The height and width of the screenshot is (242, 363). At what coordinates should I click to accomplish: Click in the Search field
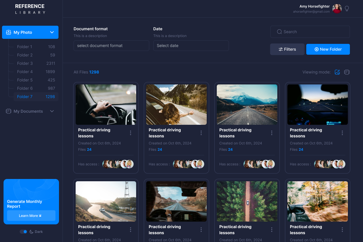(310, 32)
